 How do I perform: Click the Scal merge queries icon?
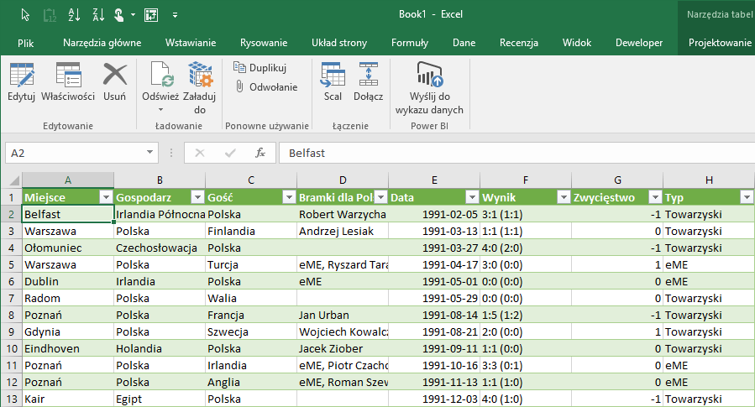[x=333, y=83]
